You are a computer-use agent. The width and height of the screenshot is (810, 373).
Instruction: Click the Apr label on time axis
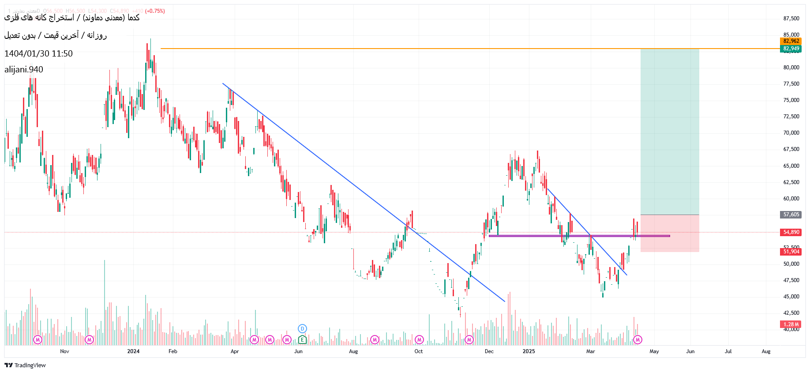point(235,351)
